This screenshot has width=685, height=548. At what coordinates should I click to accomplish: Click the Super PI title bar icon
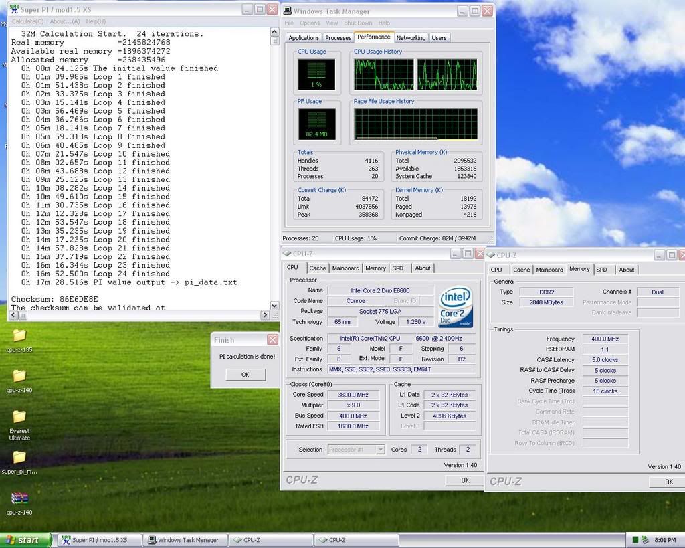pyautogui.click(x=13, y=9)
